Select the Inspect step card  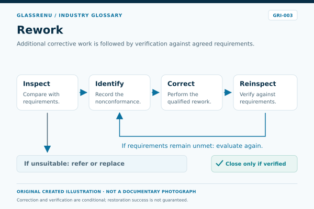point(47,92)
